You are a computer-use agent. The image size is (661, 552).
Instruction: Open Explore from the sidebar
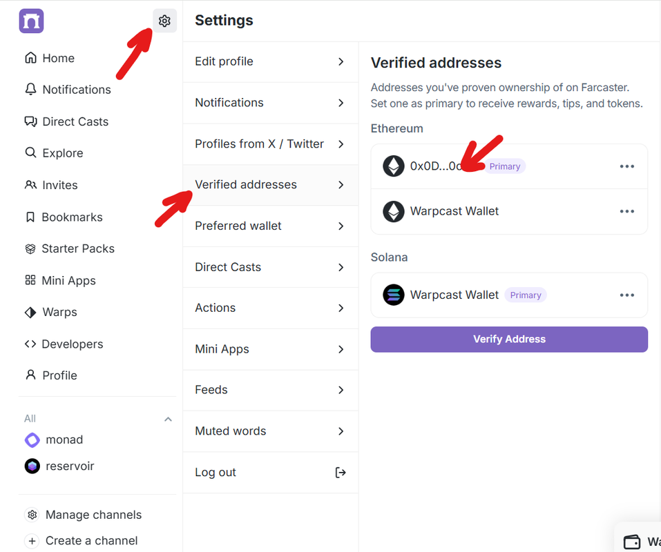(62, 153)
